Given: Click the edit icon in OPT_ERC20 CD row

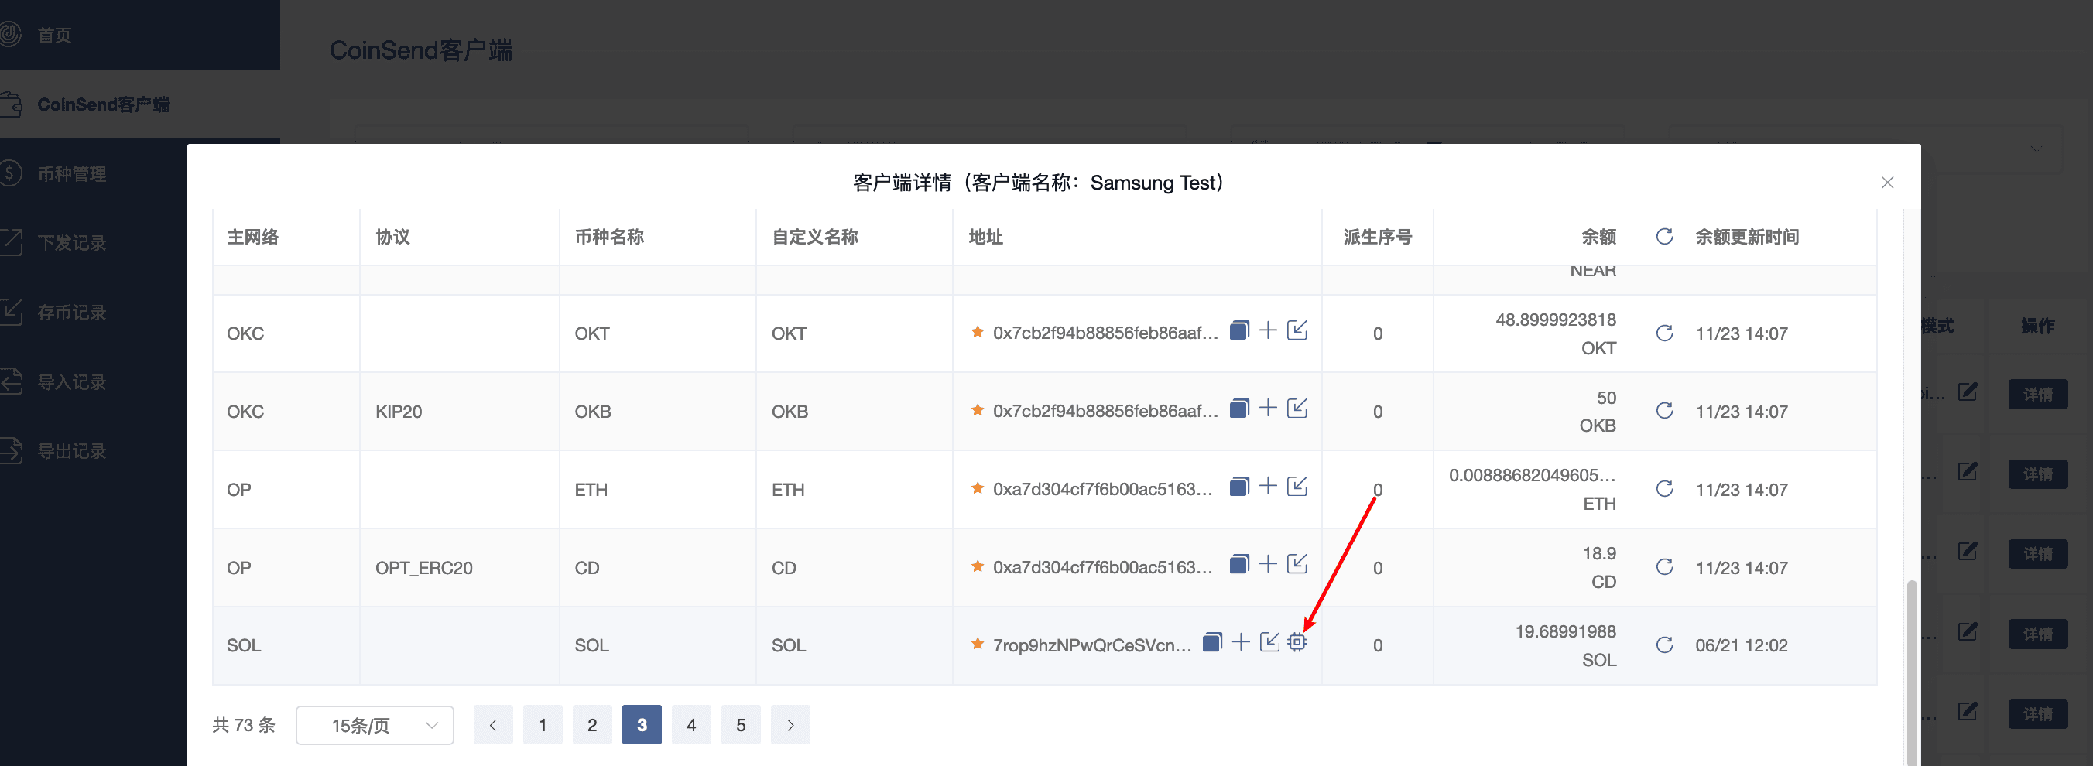Looking at the screenshot, I should coord(1297,565).
